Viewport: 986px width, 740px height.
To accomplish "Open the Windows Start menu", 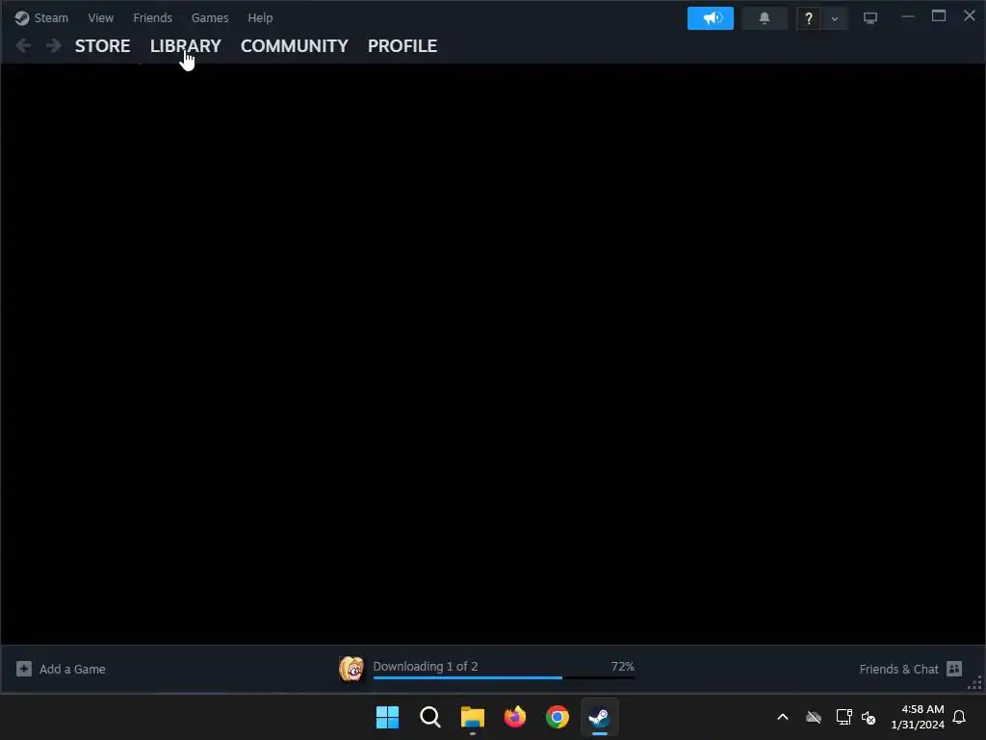I will tap(387, 717).
